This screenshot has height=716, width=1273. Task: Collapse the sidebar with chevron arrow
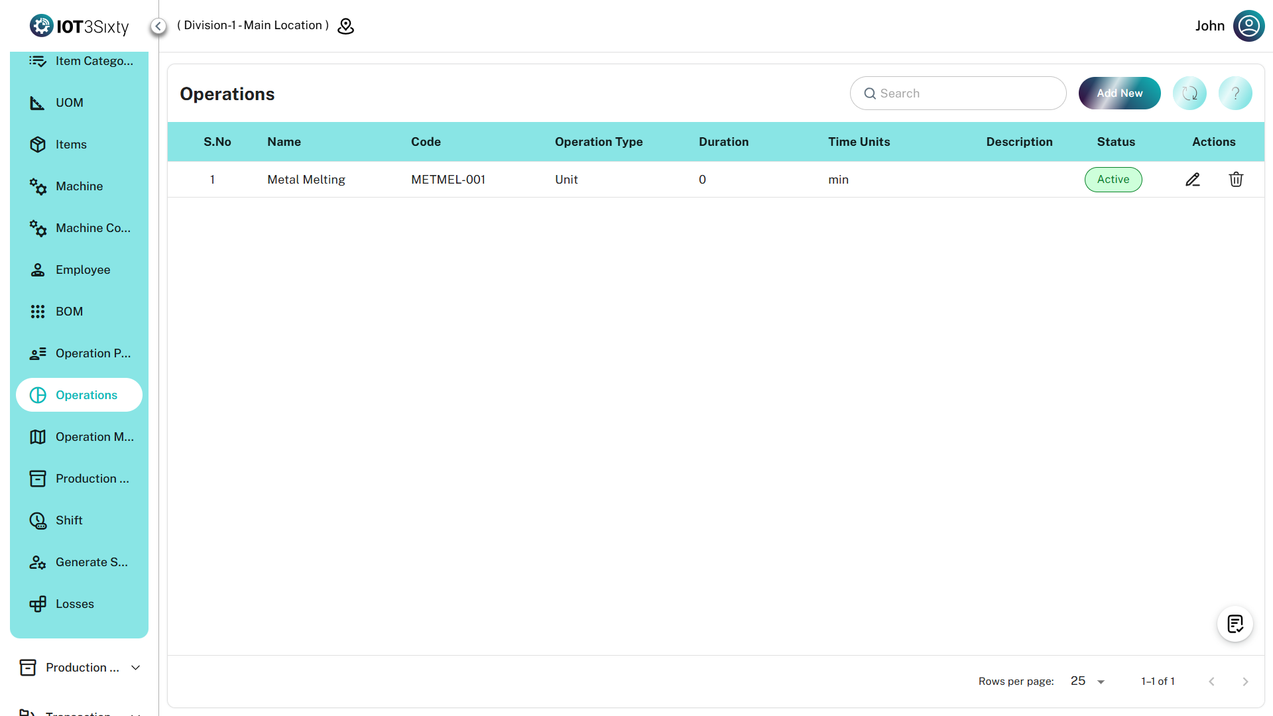click(x=158, y=26)
